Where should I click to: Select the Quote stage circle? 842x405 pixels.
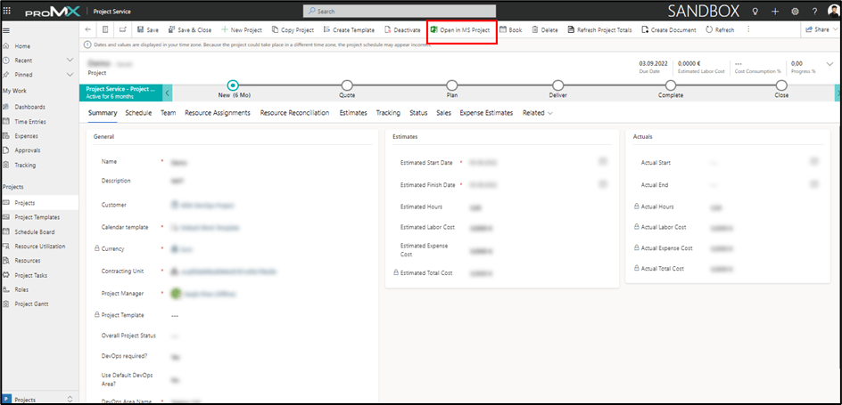[x=347, y=85]
